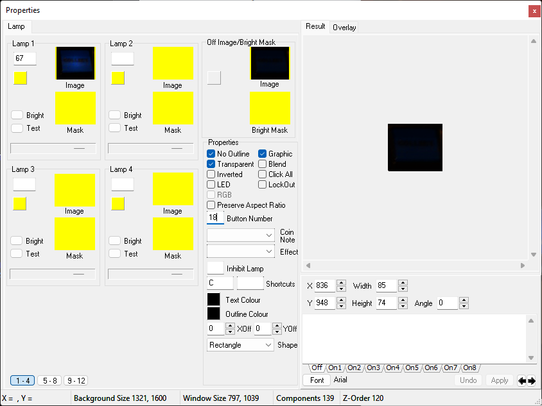Click the Y position down arrow
Image resolution: width=542 pixels, height=406 pixels.
pyautogui.click(x=341, y=306)
